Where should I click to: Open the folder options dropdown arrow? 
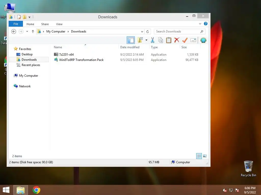point(146,40)
